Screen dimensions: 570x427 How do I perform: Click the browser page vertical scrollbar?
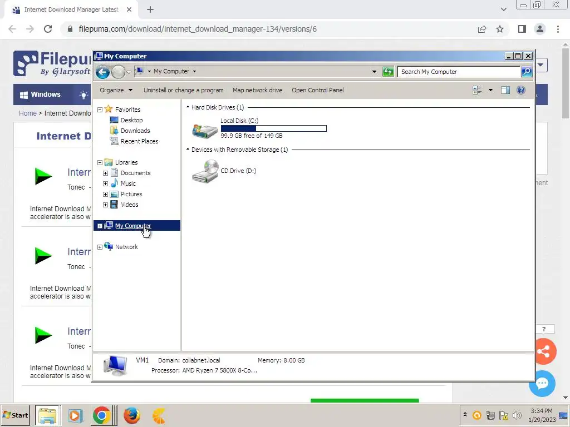pos(566,83)
